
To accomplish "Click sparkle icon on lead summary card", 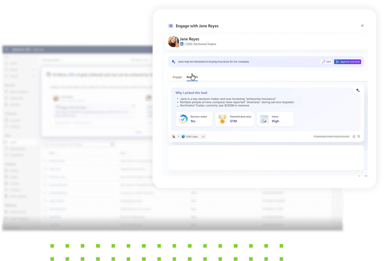I will pos(358,90).
